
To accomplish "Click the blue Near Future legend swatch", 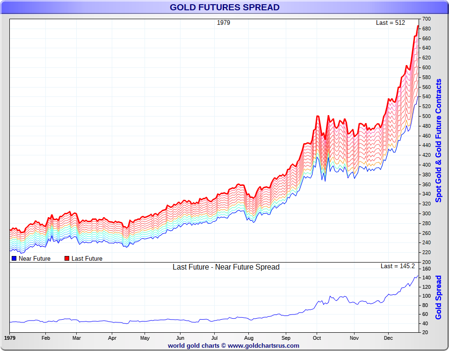I will [x=14, y=258].
